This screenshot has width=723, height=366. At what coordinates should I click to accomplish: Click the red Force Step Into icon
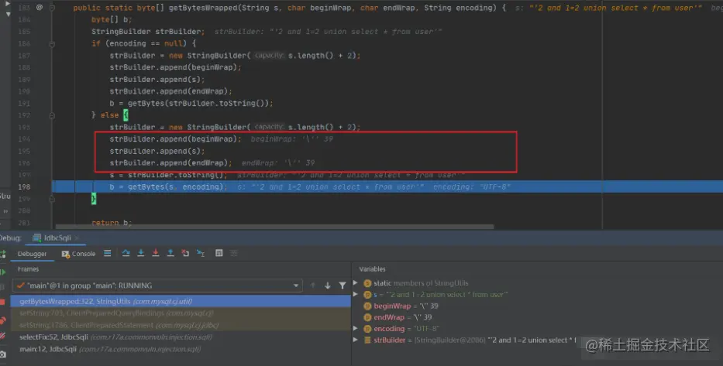(x=156, y=253)
